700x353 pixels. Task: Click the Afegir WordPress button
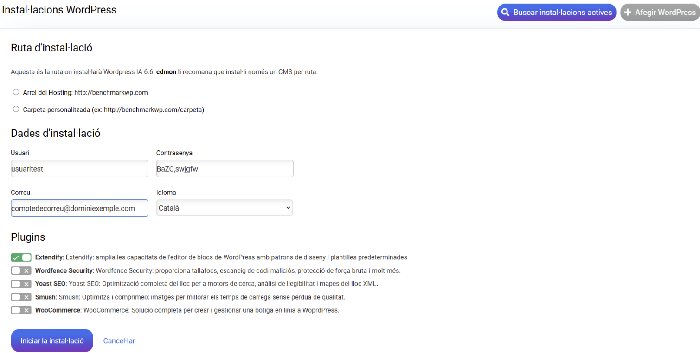(660, 13)
